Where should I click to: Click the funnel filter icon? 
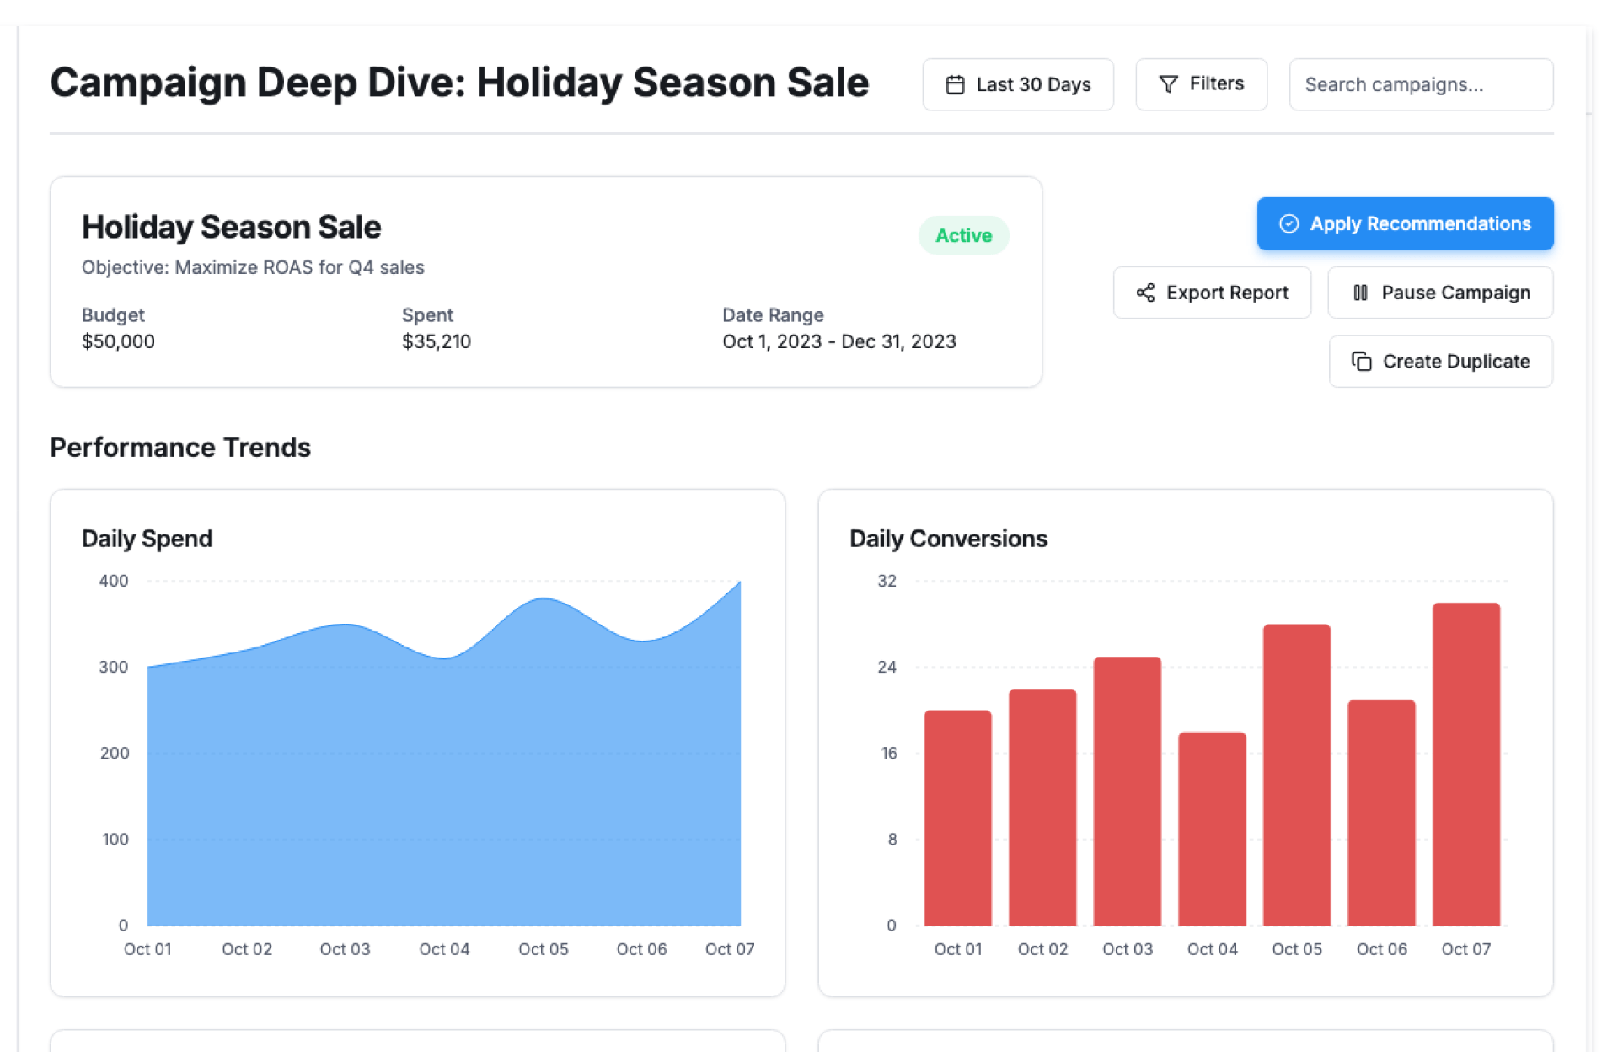coord(1168,84)
